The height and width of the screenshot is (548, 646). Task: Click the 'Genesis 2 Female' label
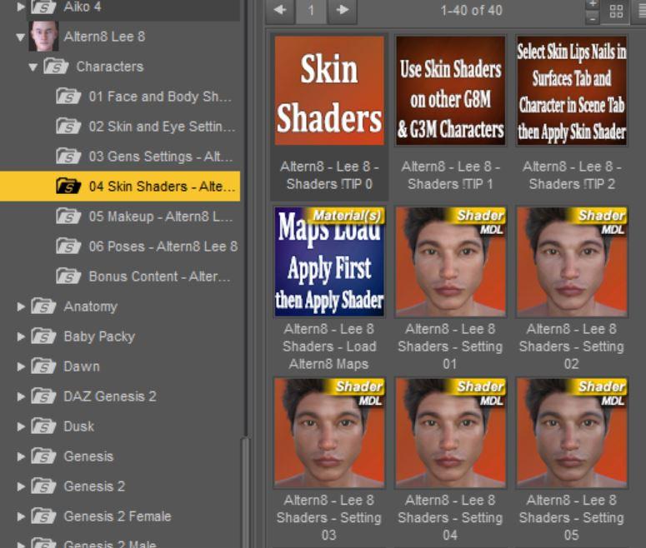118,516
